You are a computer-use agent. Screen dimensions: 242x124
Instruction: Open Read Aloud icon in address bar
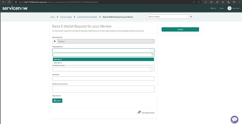194,2
